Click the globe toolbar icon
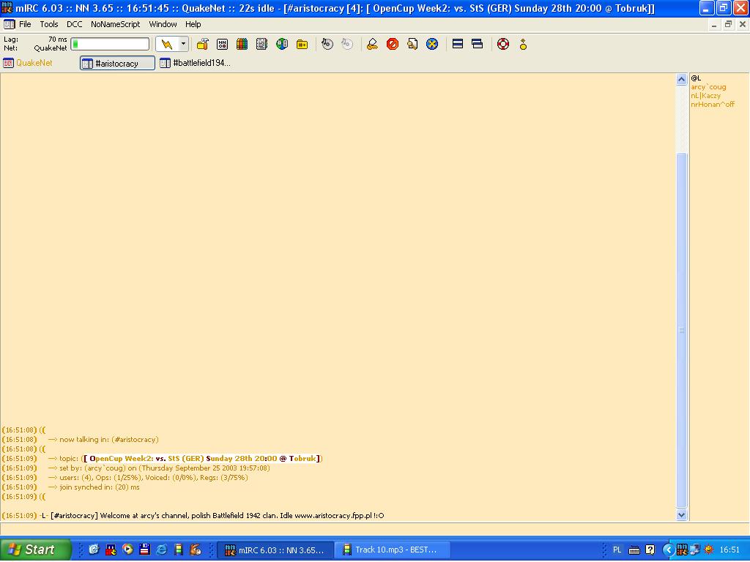 [282, 44]
